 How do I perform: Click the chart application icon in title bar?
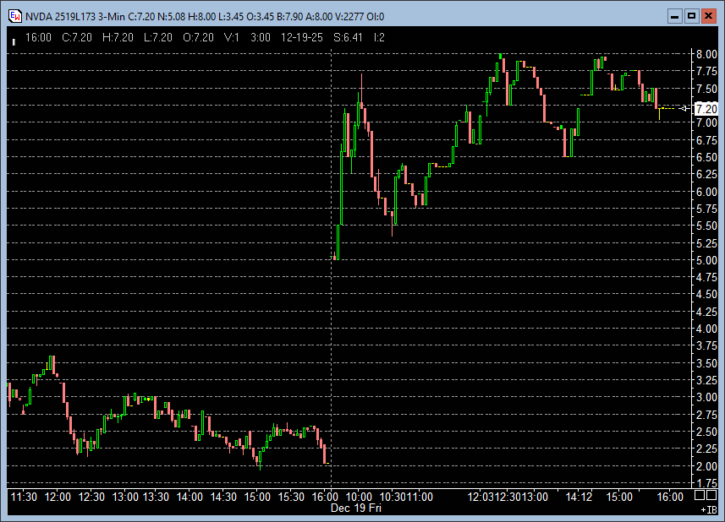(x=14, y=16)
